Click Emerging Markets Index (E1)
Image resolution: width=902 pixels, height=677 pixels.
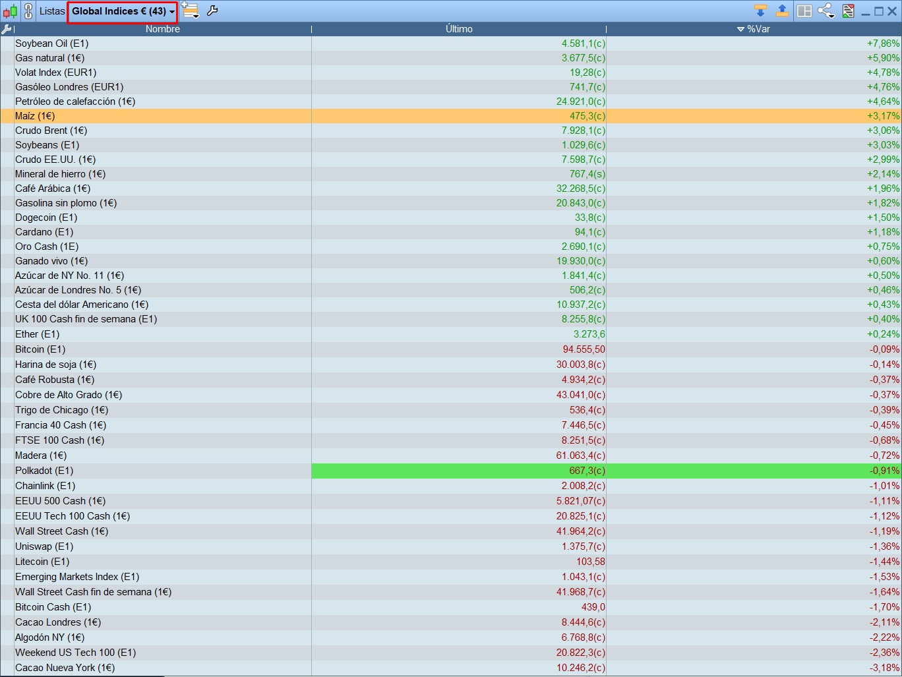click(78, 577)
